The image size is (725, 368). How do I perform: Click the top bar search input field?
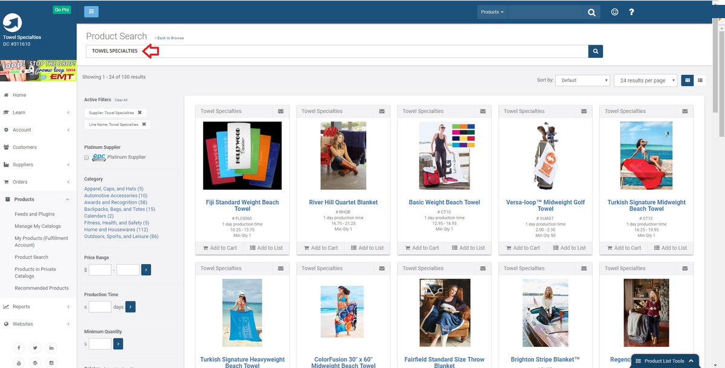[546, 12]
